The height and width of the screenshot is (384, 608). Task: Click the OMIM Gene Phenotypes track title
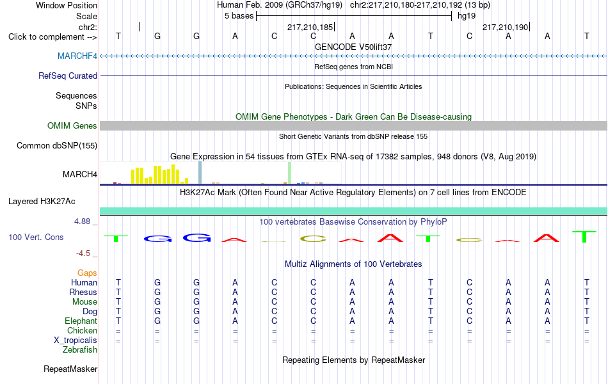(x=353, y=116)
